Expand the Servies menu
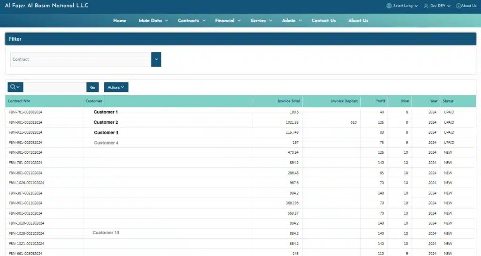This screenshot has width=481, height=256. click(261, 21)
